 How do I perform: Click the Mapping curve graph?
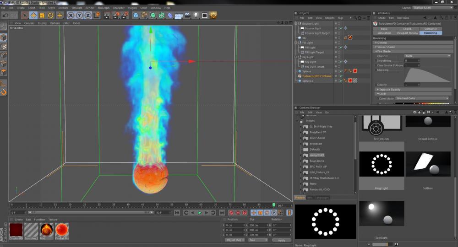click(x=428, y=75)
